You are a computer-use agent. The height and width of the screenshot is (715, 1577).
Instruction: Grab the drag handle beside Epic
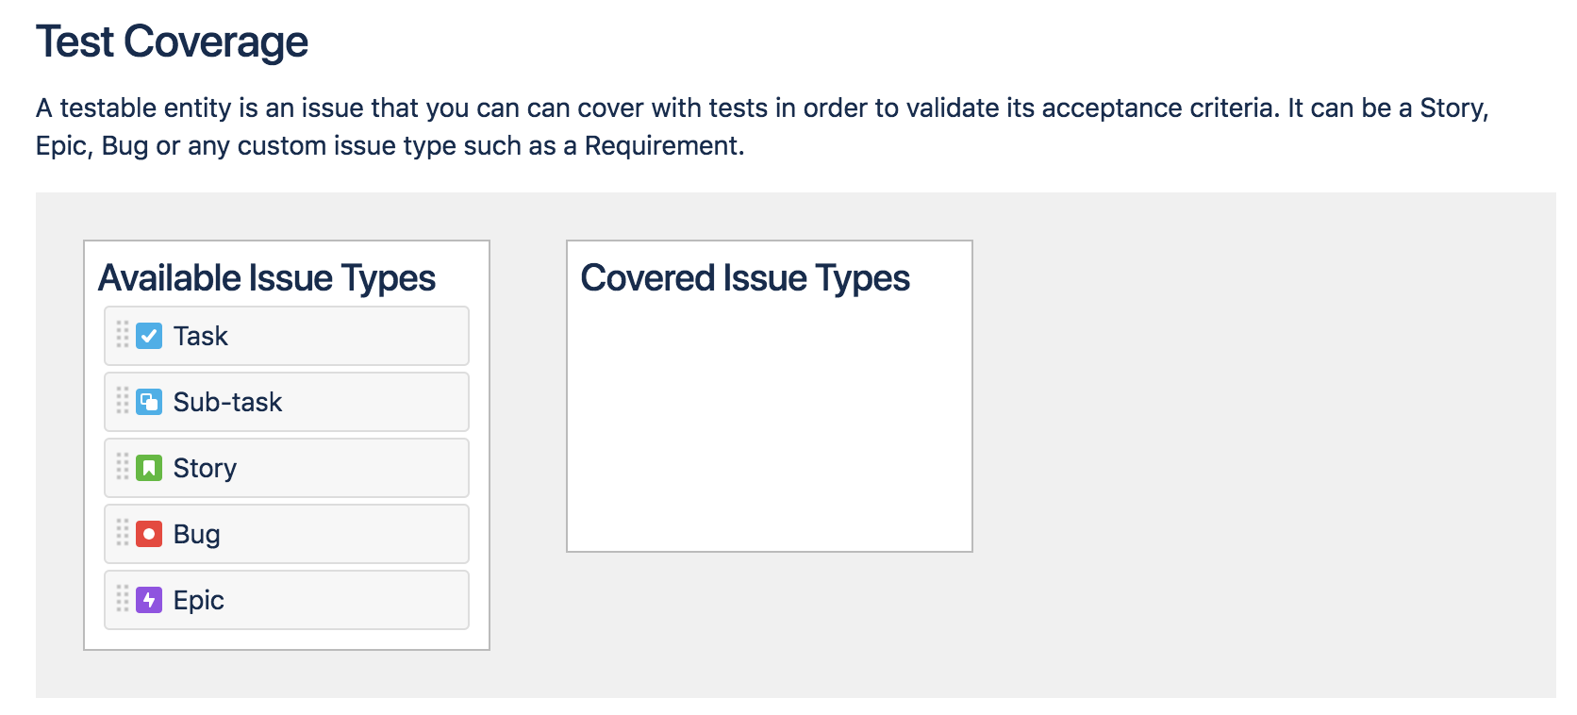pos(123,598)
